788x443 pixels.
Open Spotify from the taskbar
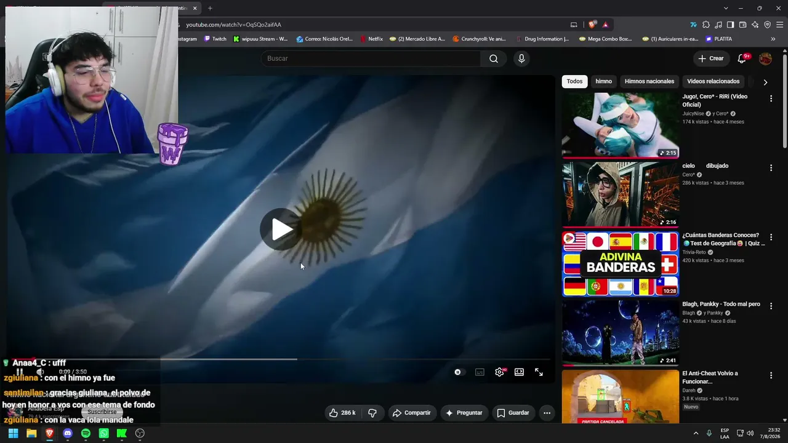[86, 433]
